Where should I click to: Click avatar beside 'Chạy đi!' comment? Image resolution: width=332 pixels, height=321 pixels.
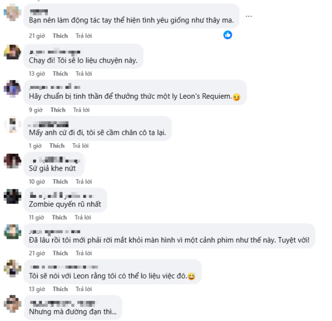13,52
